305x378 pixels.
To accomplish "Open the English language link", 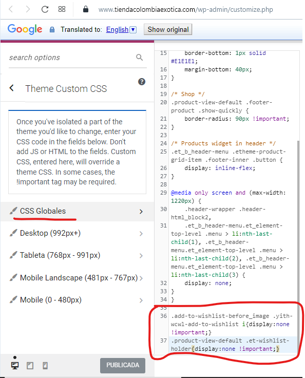I will (117, 29).
